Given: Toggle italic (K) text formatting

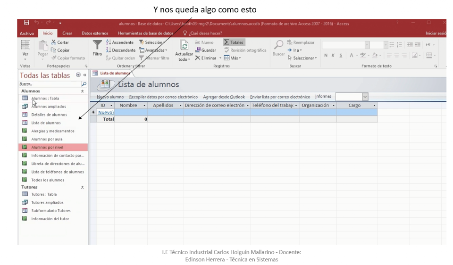Looking at the screenshot, I should (x=334, y=55).
